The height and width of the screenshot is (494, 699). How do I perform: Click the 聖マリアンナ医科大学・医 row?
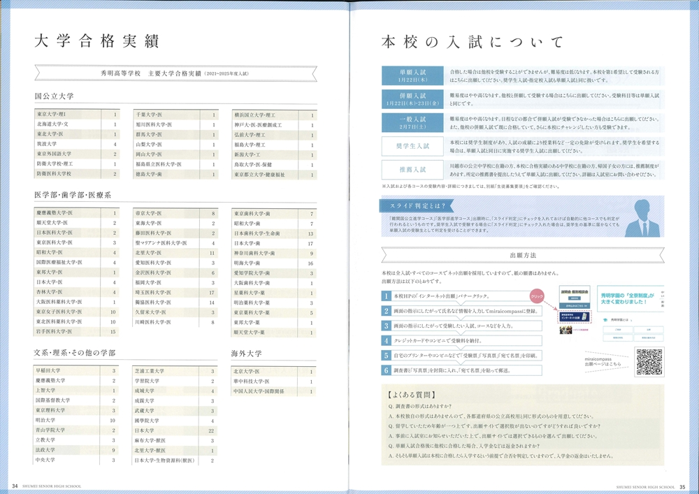175,243
